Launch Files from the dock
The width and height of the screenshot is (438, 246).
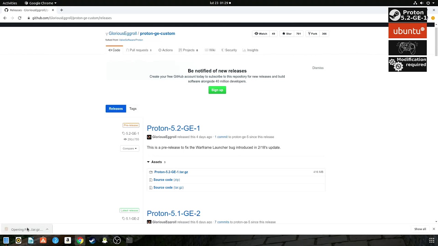6,241
